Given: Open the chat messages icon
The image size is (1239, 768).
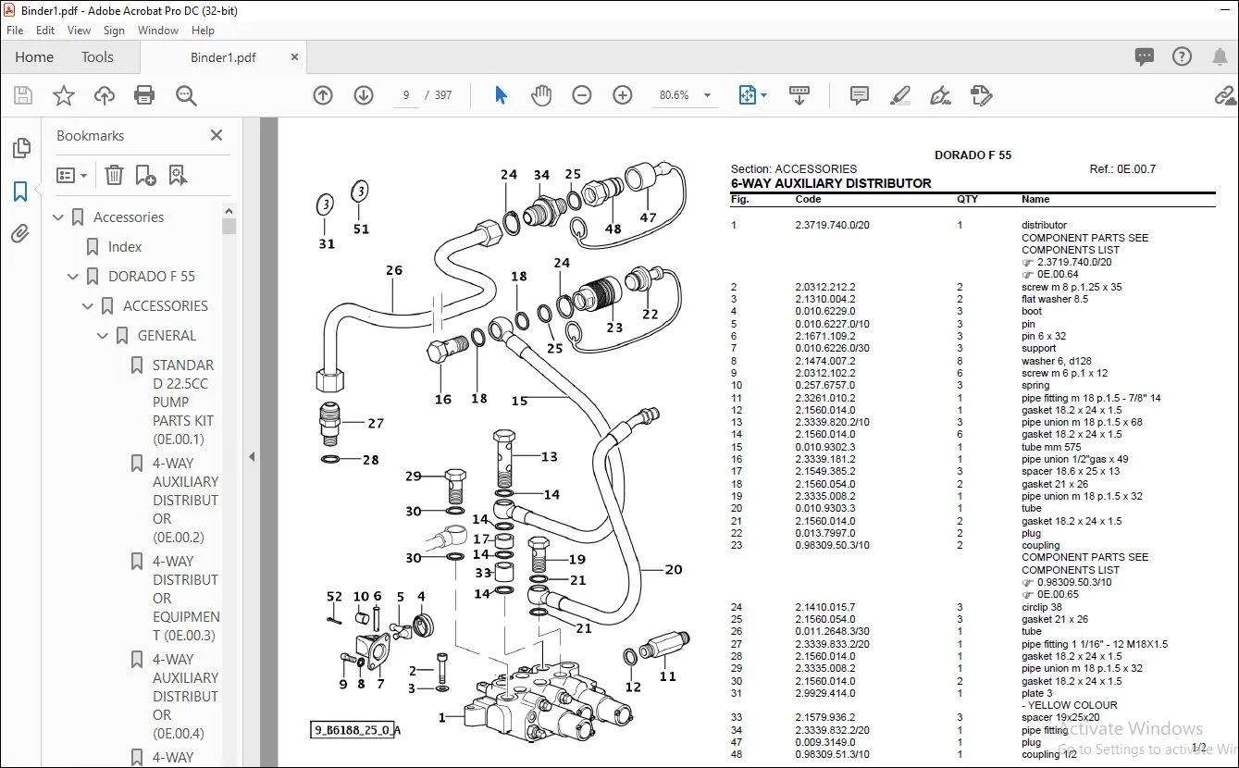Looking at the screenshot, I should [1145, 56].
